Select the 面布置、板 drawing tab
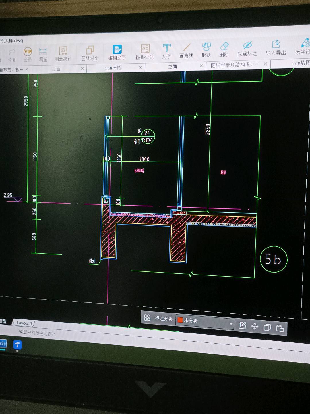 (x=11, y=70)
